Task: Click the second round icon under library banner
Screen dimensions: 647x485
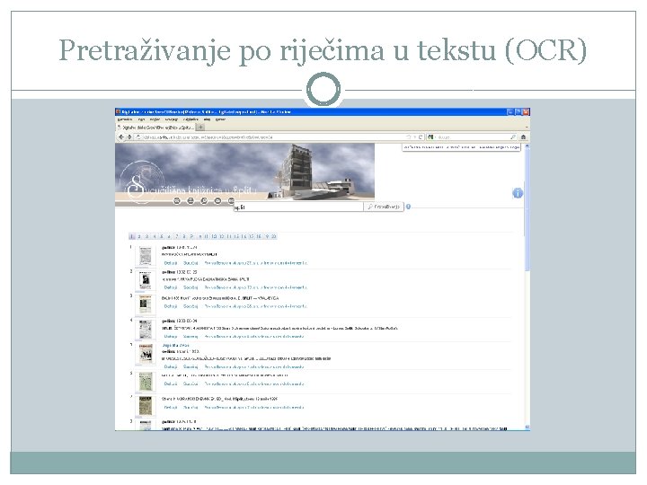Action: click(x=191, y=201)
